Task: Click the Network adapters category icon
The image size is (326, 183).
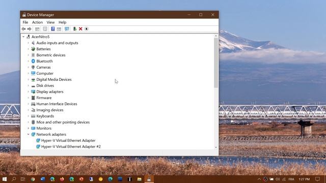Action: 33,134
